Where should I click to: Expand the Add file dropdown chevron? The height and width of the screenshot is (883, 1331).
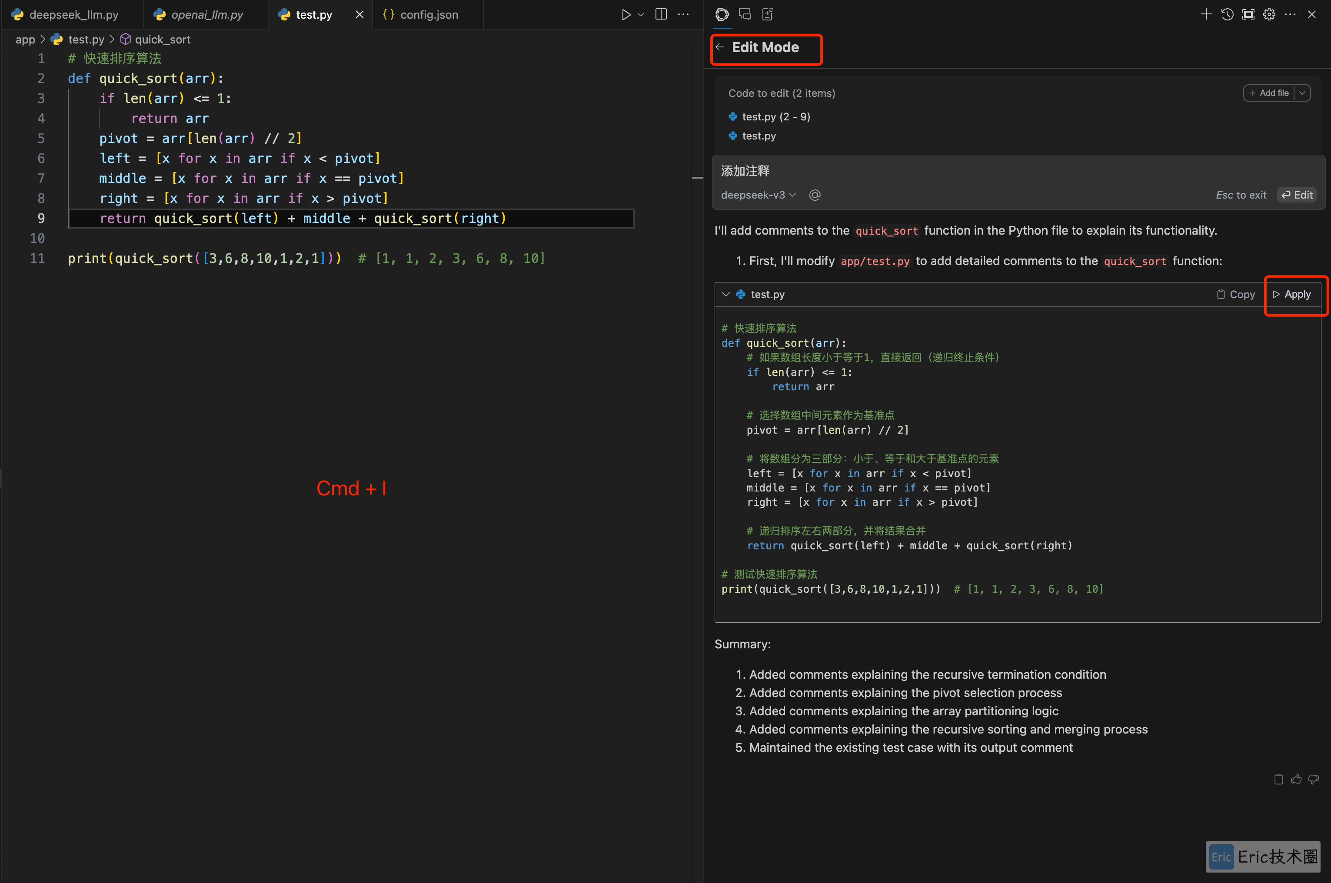(1302, 93)
